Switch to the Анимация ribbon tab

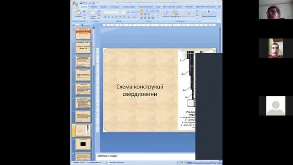click(114, 7)
